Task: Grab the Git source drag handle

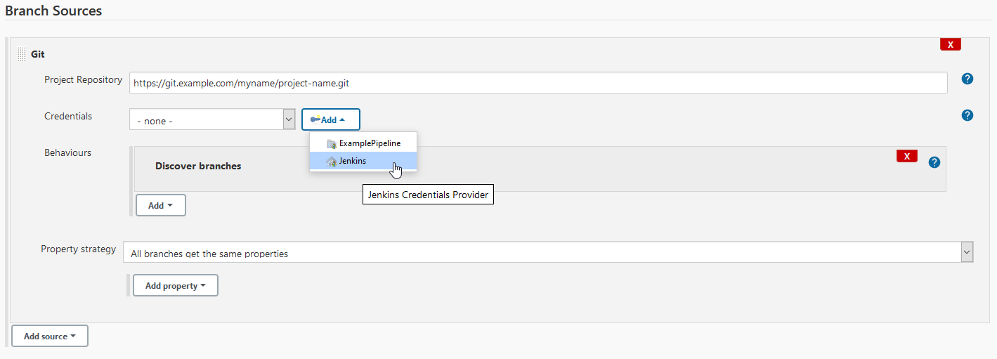Action: point(21,54)
